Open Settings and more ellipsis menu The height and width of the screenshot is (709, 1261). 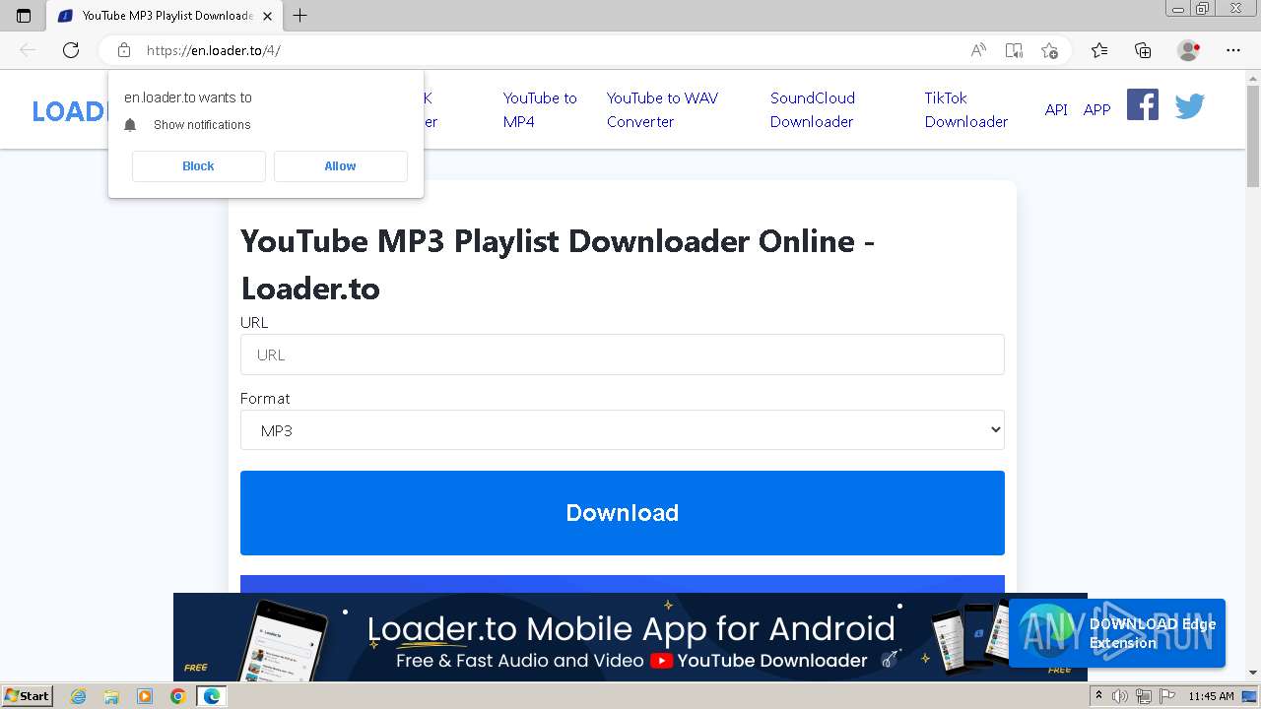click(1233, 50)
